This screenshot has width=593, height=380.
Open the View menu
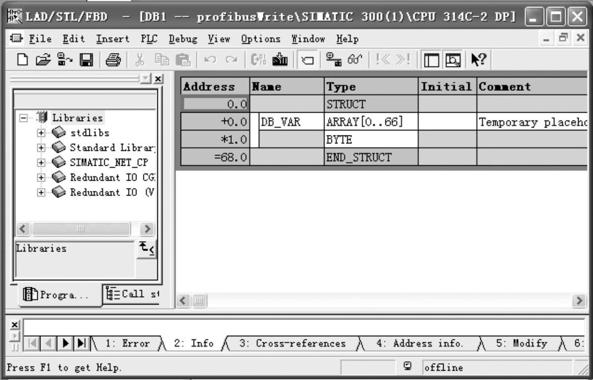(219, 39)
